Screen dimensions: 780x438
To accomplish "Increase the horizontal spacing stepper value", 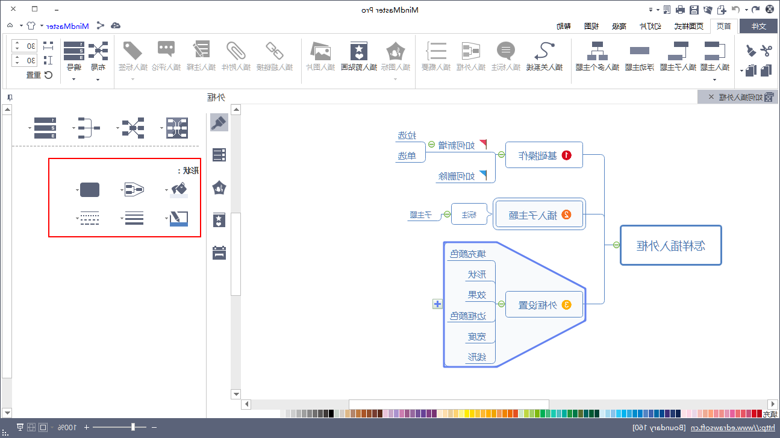I will (17, 43).
